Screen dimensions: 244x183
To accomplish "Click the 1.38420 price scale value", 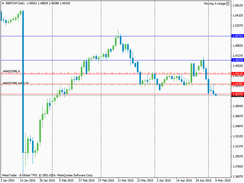I will tap(238, 106).
